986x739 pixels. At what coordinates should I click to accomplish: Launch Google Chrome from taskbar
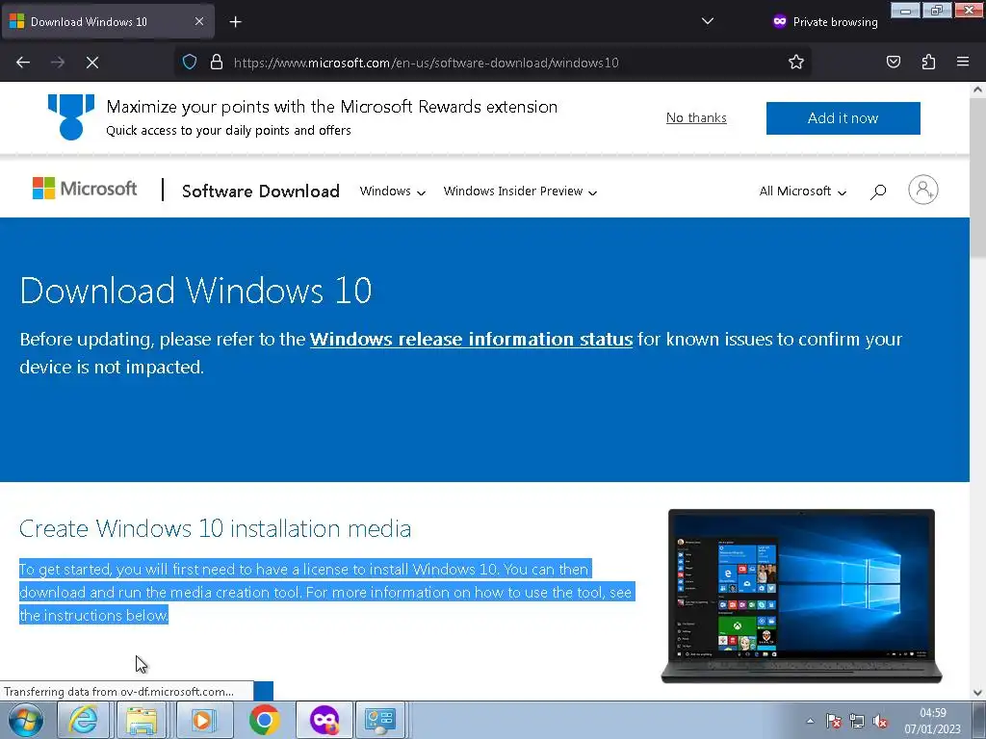tap(264, 720)
